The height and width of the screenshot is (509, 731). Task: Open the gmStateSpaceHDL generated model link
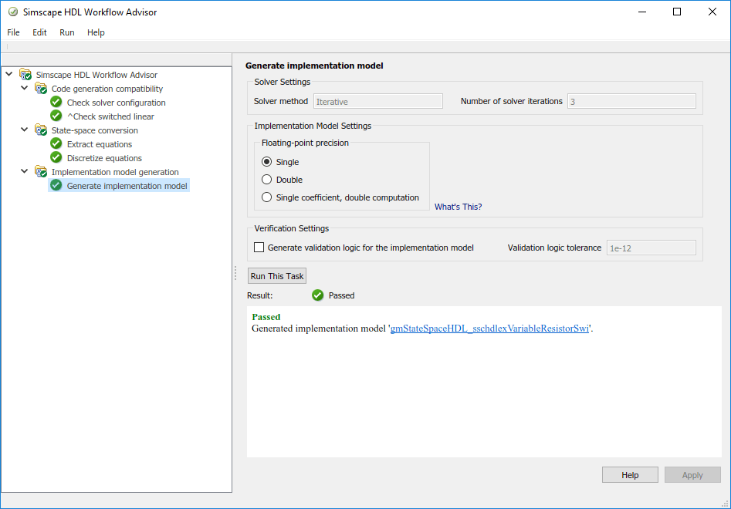(490, 329)
